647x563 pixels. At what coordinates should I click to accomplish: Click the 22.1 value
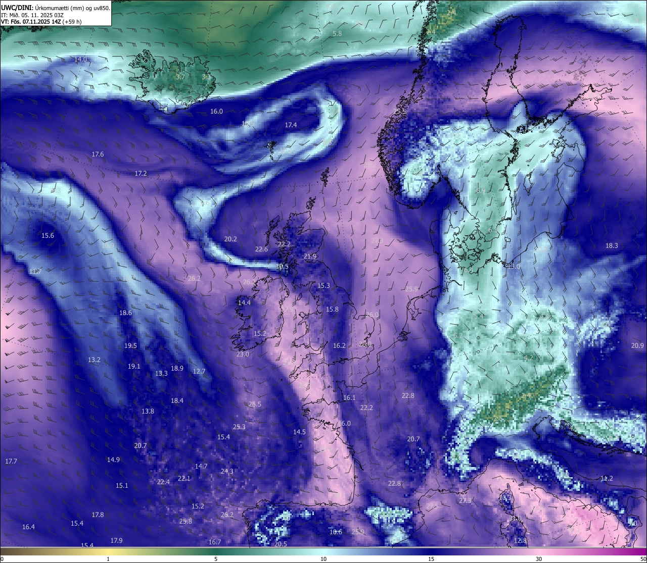click(x=184, y=479)
